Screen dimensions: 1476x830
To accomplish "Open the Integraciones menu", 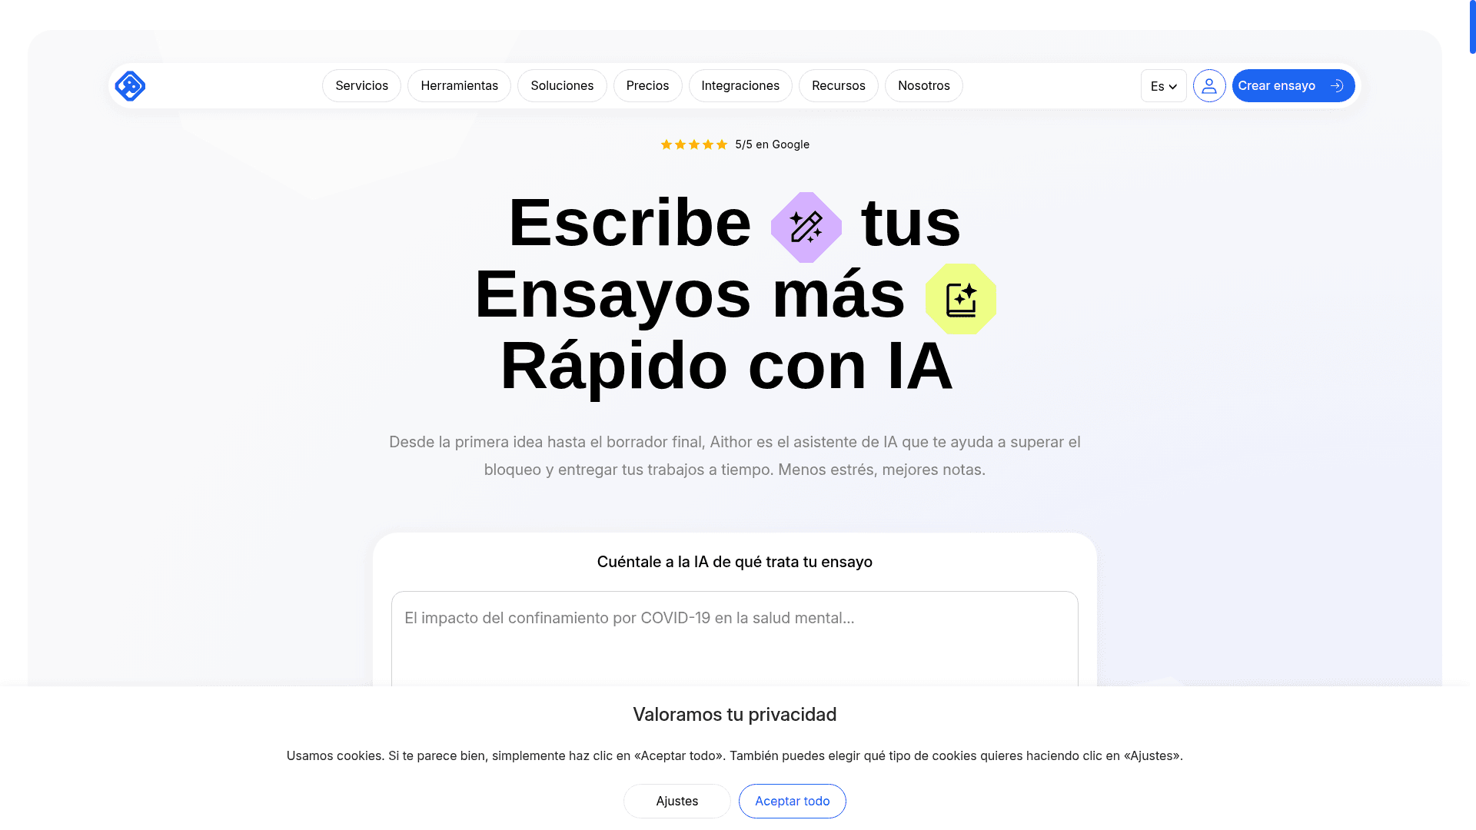I will coord(740,86).
